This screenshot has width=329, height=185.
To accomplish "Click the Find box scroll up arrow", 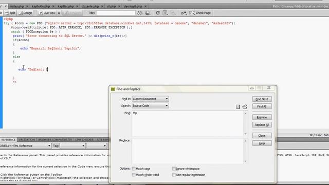I will [246, 114].
